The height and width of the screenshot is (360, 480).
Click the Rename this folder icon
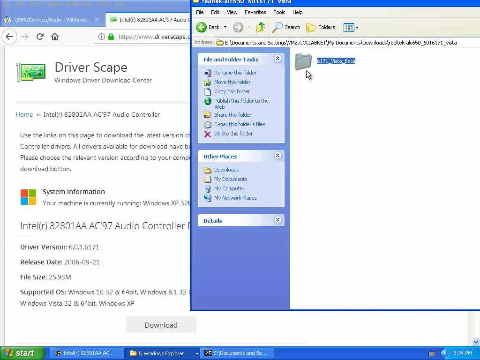pos(208,73)
